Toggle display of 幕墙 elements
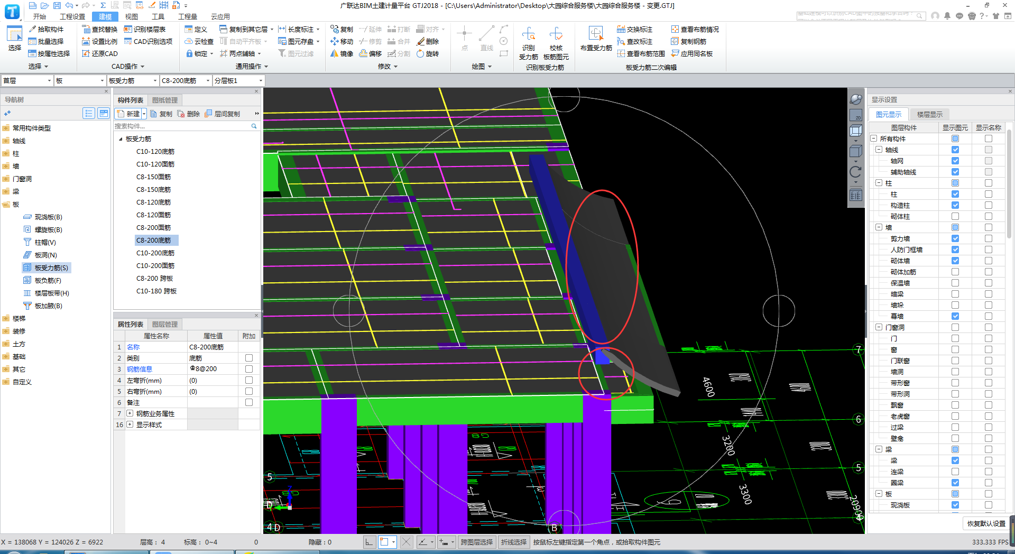The height and width of the screenshot is (554, 1015). (955, 316)
